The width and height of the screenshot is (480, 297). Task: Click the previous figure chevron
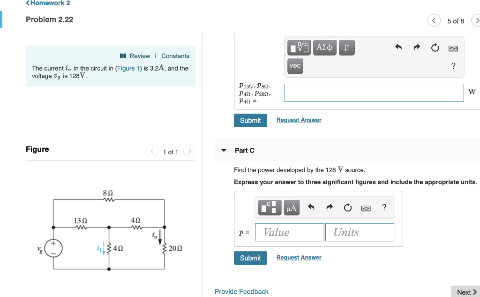click(151, 152)
